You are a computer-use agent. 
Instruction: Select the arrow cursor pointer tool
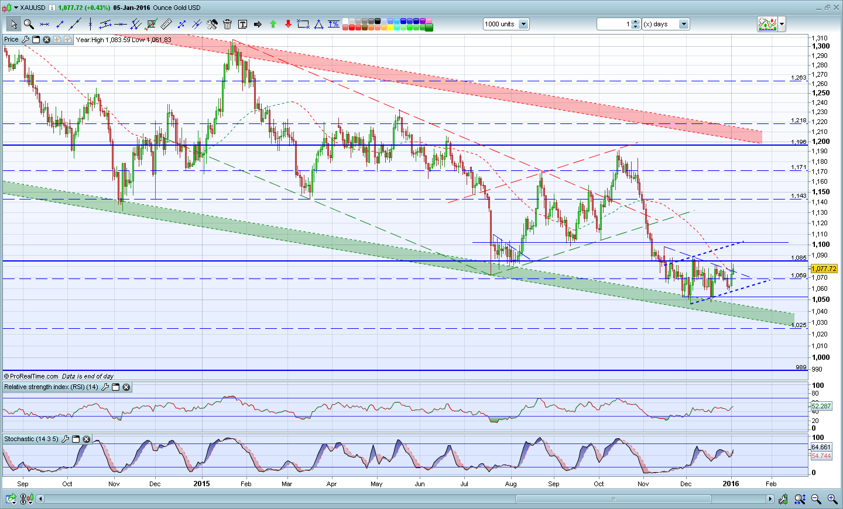13,24
